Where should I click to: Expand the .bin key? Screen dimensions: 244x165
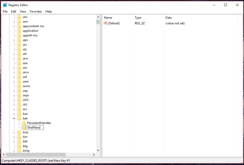point(14,137)
